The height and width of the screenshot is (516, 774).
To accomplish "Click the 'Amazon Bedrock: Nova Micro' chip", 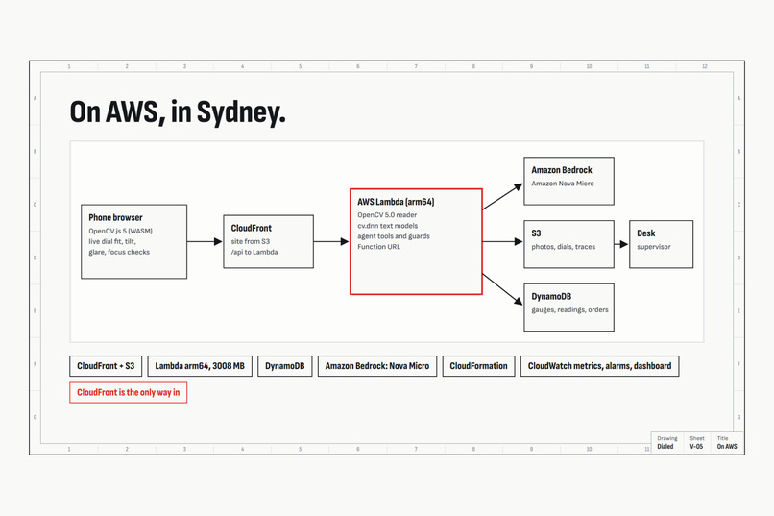I will [377, 366].
